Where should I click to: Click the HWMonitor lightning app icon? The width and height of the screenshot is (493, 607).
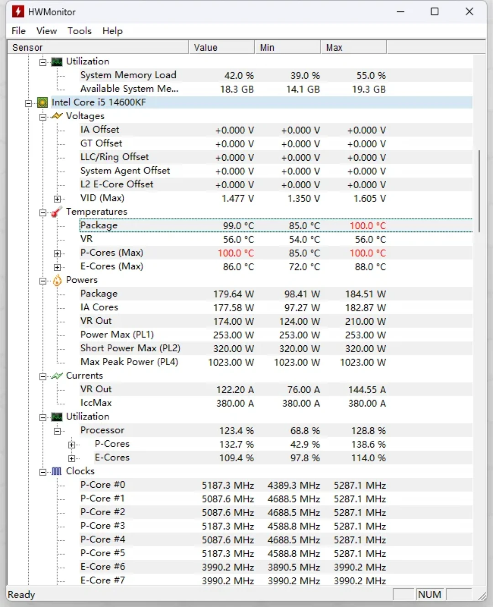[18, 11]
